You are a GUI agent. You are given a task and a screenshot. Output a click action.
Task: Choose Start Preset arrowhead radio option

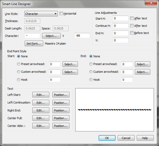(x=18, y=64)
